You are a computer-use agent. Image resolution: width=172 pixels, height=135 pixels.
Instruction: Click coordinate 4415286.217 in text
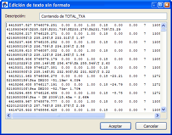20,34
